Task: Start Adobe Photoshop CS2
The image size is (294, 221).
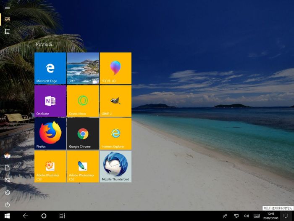Action: point(83,166)
